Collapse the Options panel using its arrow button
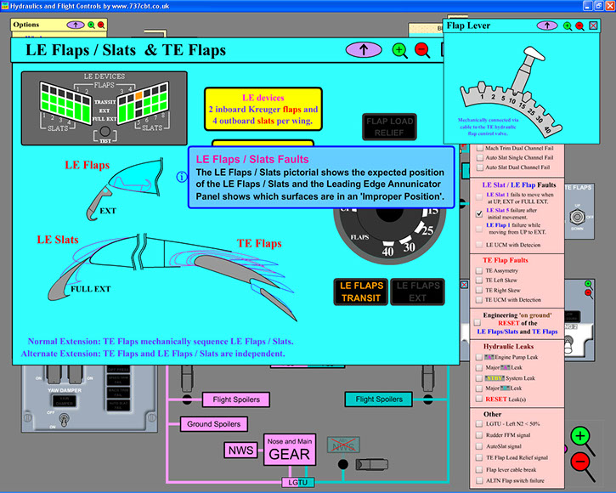This screenshot has width=616, height=493. (x=75, y=25)
